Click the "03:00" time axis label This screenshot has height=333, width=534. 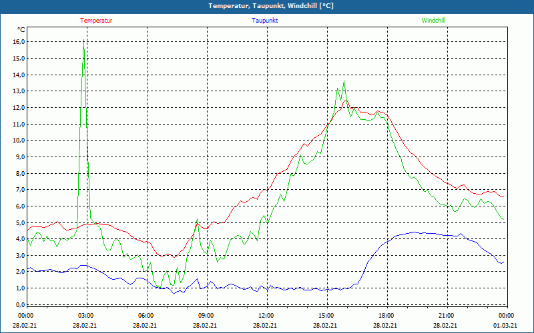pyautogui.click(x=86, y=316)
